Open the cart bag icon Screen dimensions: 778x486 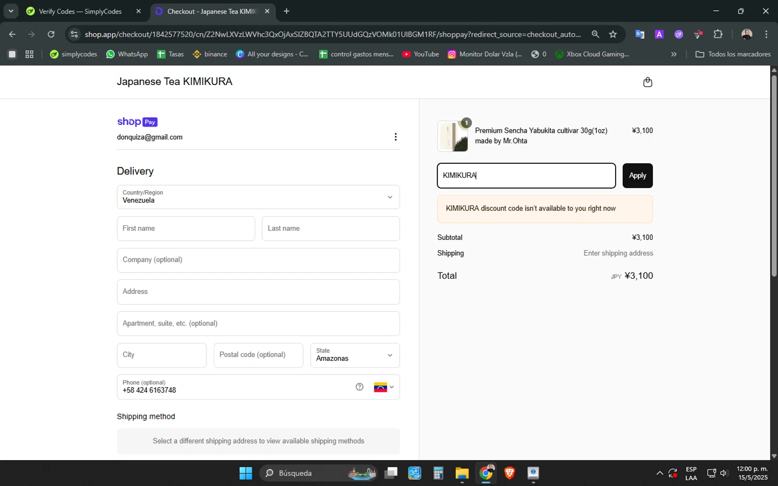[647, 82]
